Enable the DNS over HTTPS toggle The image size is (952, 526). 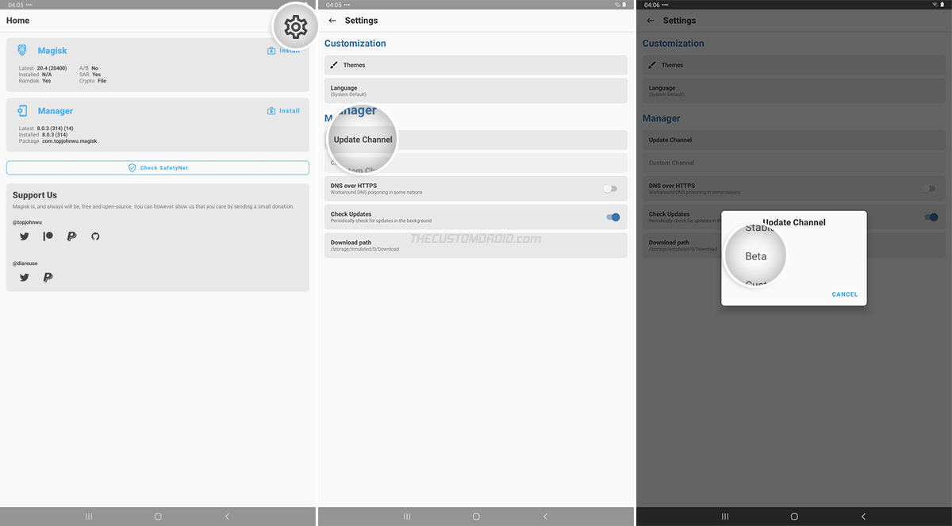click(x=610, y=188)
